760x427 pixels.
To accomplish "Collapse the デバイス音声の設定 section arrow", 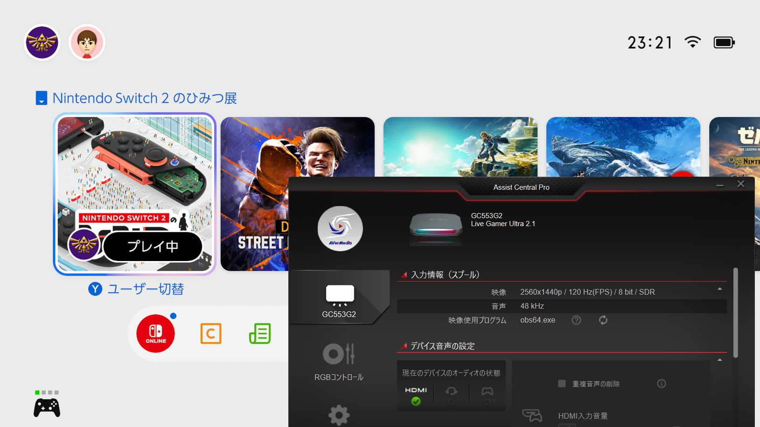I will click(720, 360).
